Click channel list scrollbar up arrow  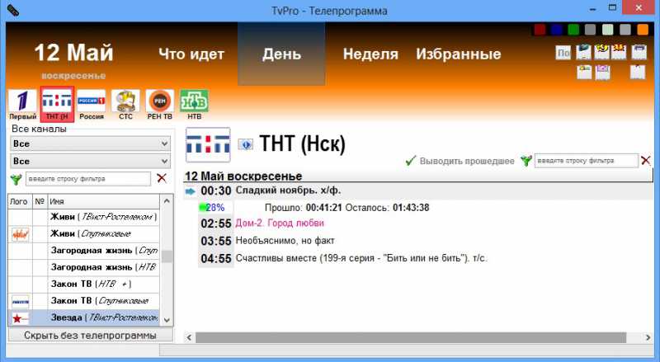coord(167,201)
